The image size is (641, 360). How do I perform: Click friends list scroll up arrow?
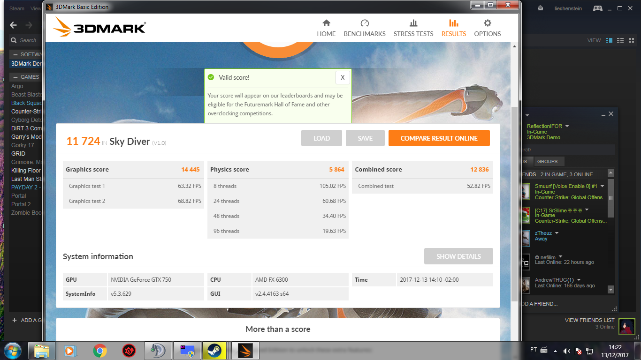pyautogui.click(x=610, y=173)
